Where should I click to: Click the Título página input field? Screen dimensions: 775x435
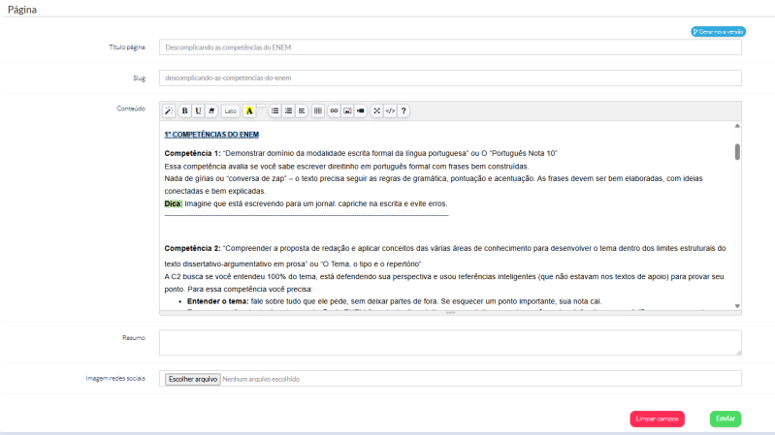tap(450, 47)
